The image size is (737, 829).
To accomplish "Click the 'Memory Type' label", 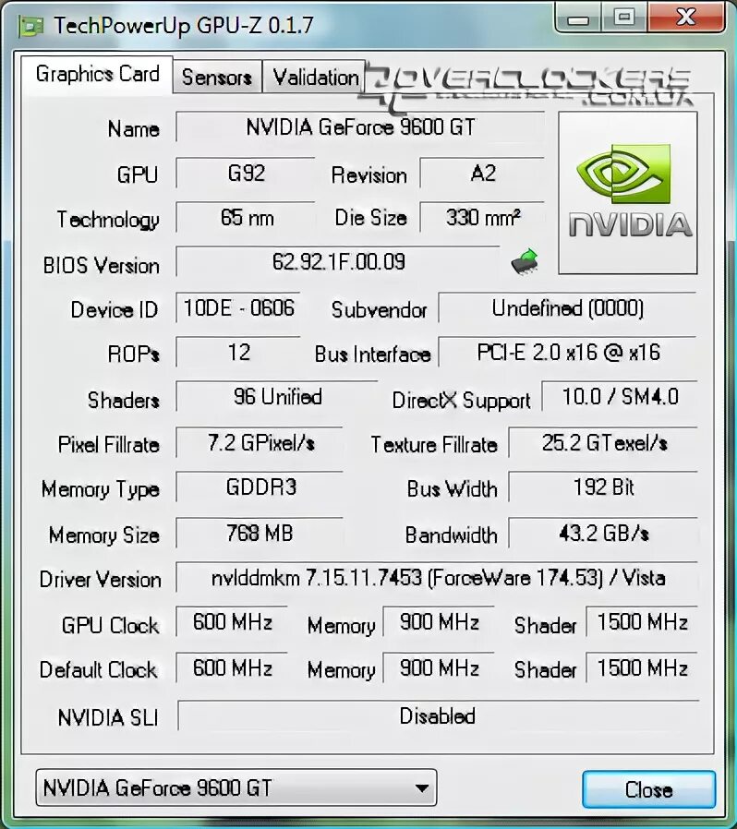I will click(100, 489).
